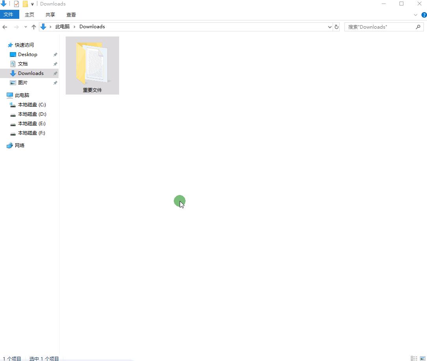Open 本地磁盘 (E:) drive
Screen dimensions: 427x361
coord(31,124)
